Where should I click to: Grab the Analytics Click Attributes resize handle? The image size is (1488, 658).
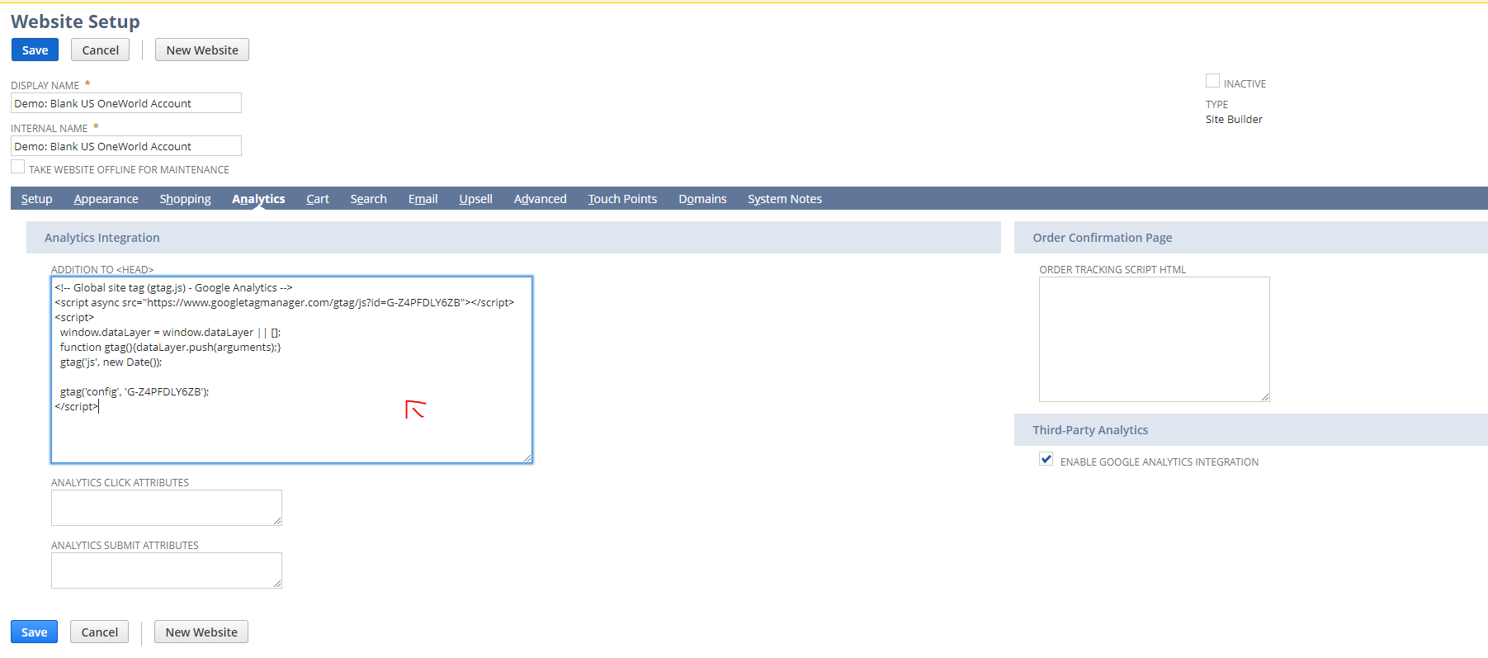tap(276, 520)
